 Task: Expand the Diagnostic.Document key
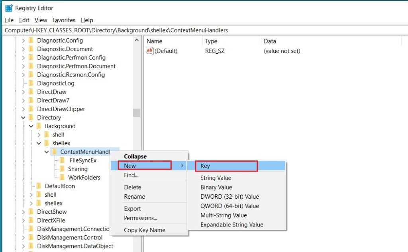[23, 49]
